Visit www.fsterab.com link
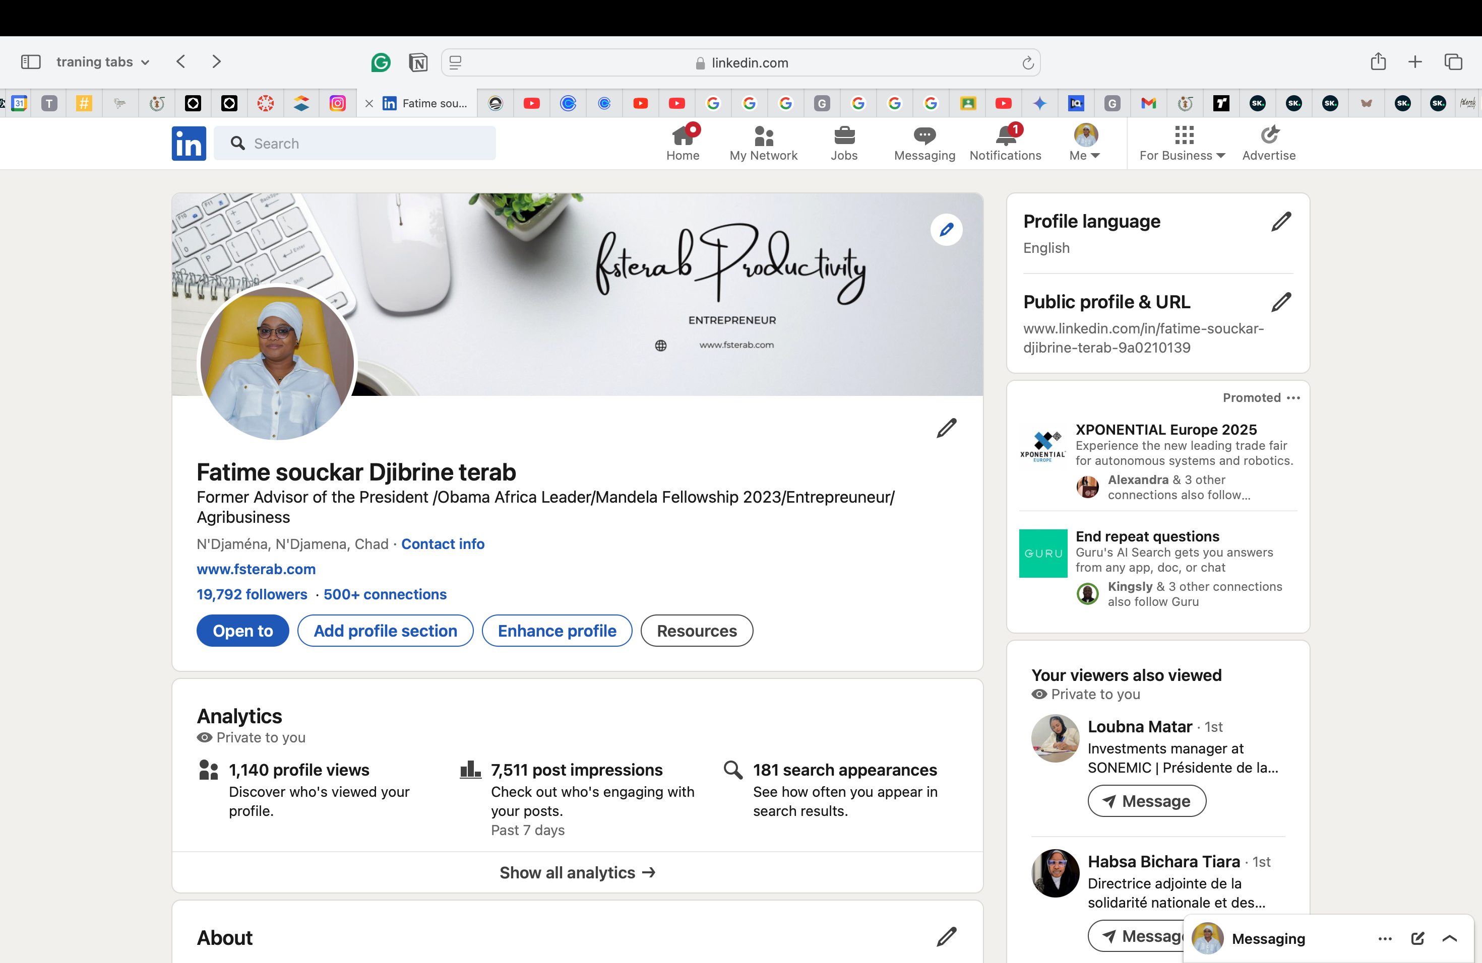 pos(256,569)
